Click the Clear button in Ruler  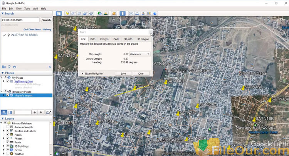tap(141, 73)
